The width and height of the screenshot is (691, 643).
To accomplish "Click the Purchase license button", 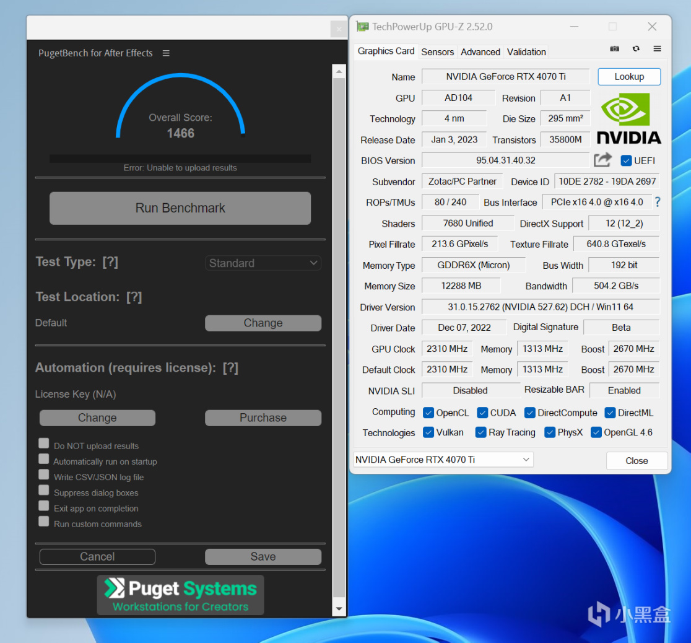I will (263, 418).
